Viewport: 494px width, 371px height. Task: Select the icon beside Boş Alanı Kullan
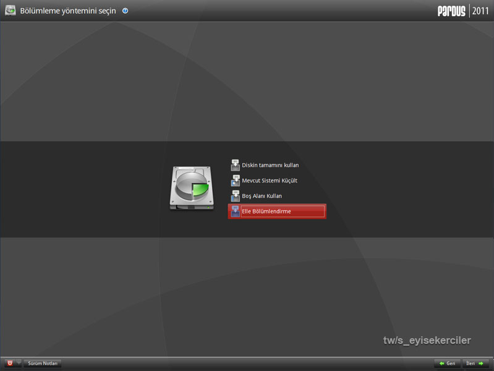[x=236, y=196]
